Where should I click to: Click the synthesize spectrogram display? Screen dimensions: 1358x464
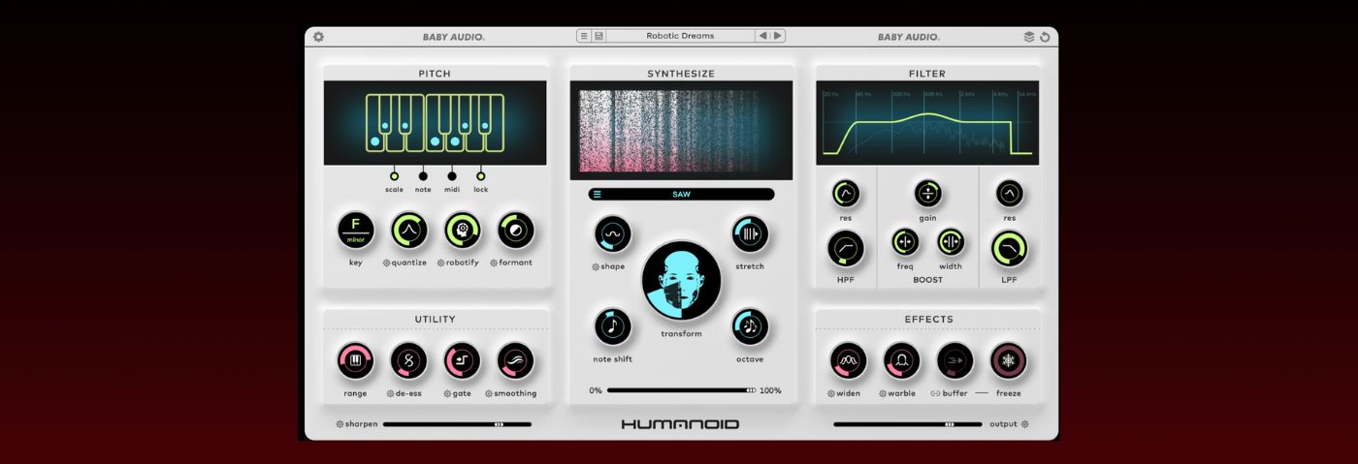pos(681,130)
